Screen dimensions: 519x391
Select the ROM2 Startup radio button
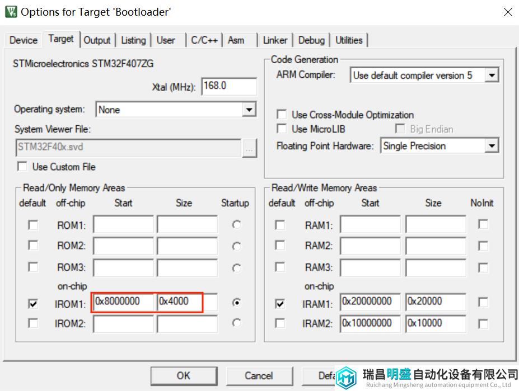click(x=236, y=246)
